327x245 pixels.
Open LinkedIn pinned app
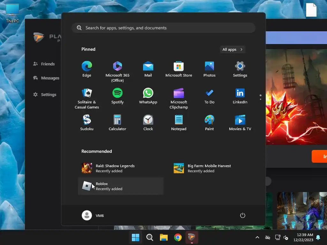pyautogui.click(x=240, y=96)
